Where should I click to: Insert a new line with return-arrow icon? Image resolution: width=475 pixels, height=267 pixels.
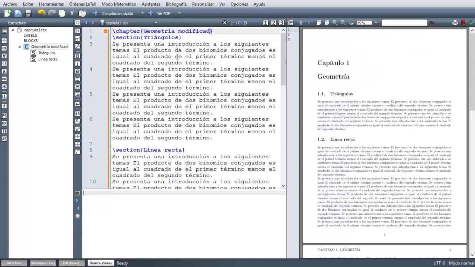click(x=78, y=104)
